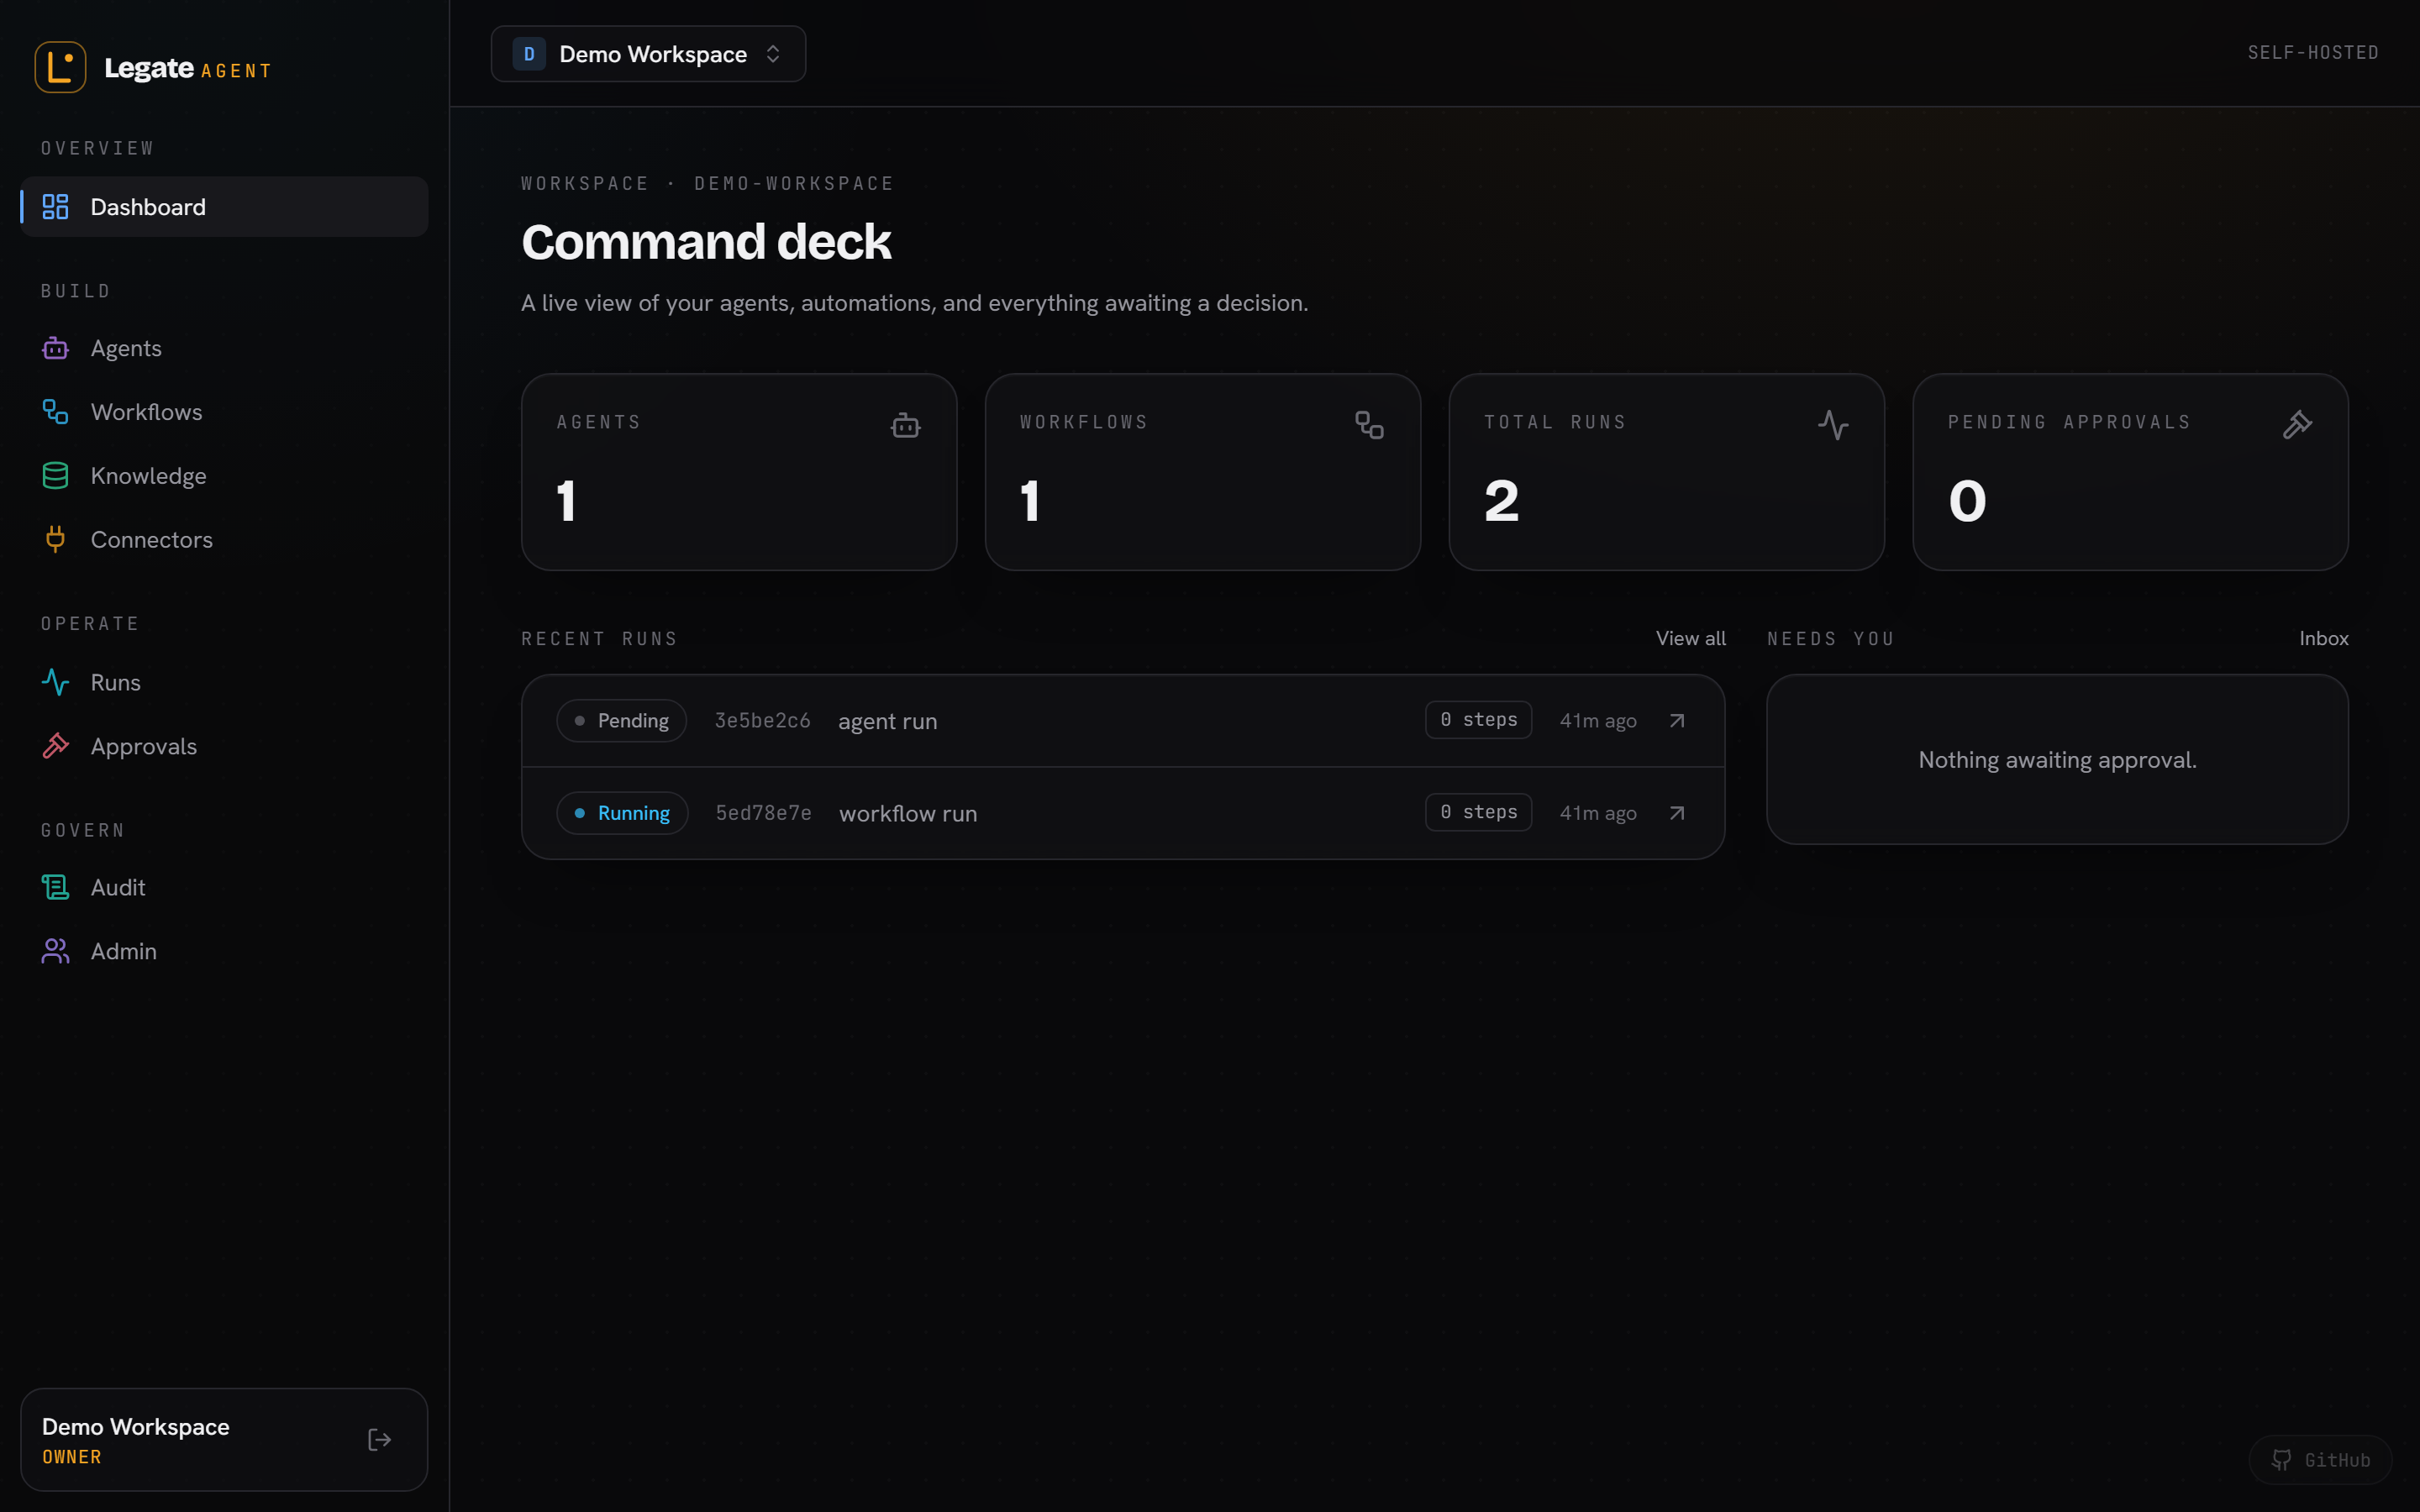Viewport: 2420px width, 1512px height.
Task: Open arrow icon for agent run row
Action: coord(1677,721)
